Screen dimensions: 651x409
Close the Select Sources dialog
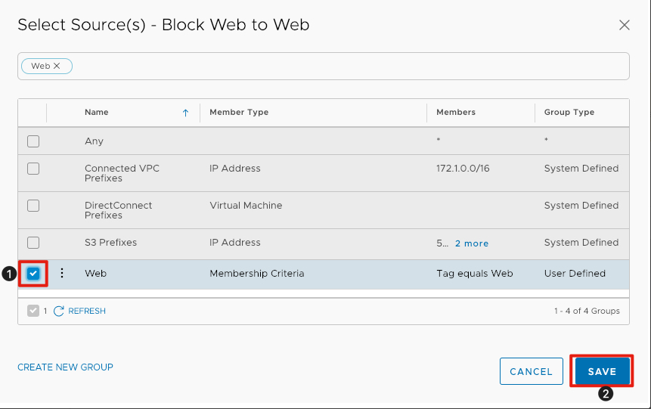pos(624,25)
